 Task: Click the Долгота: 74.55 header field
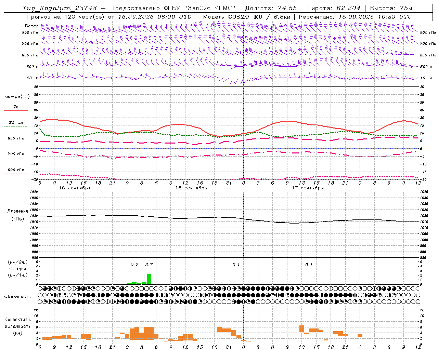coord(271,8)
